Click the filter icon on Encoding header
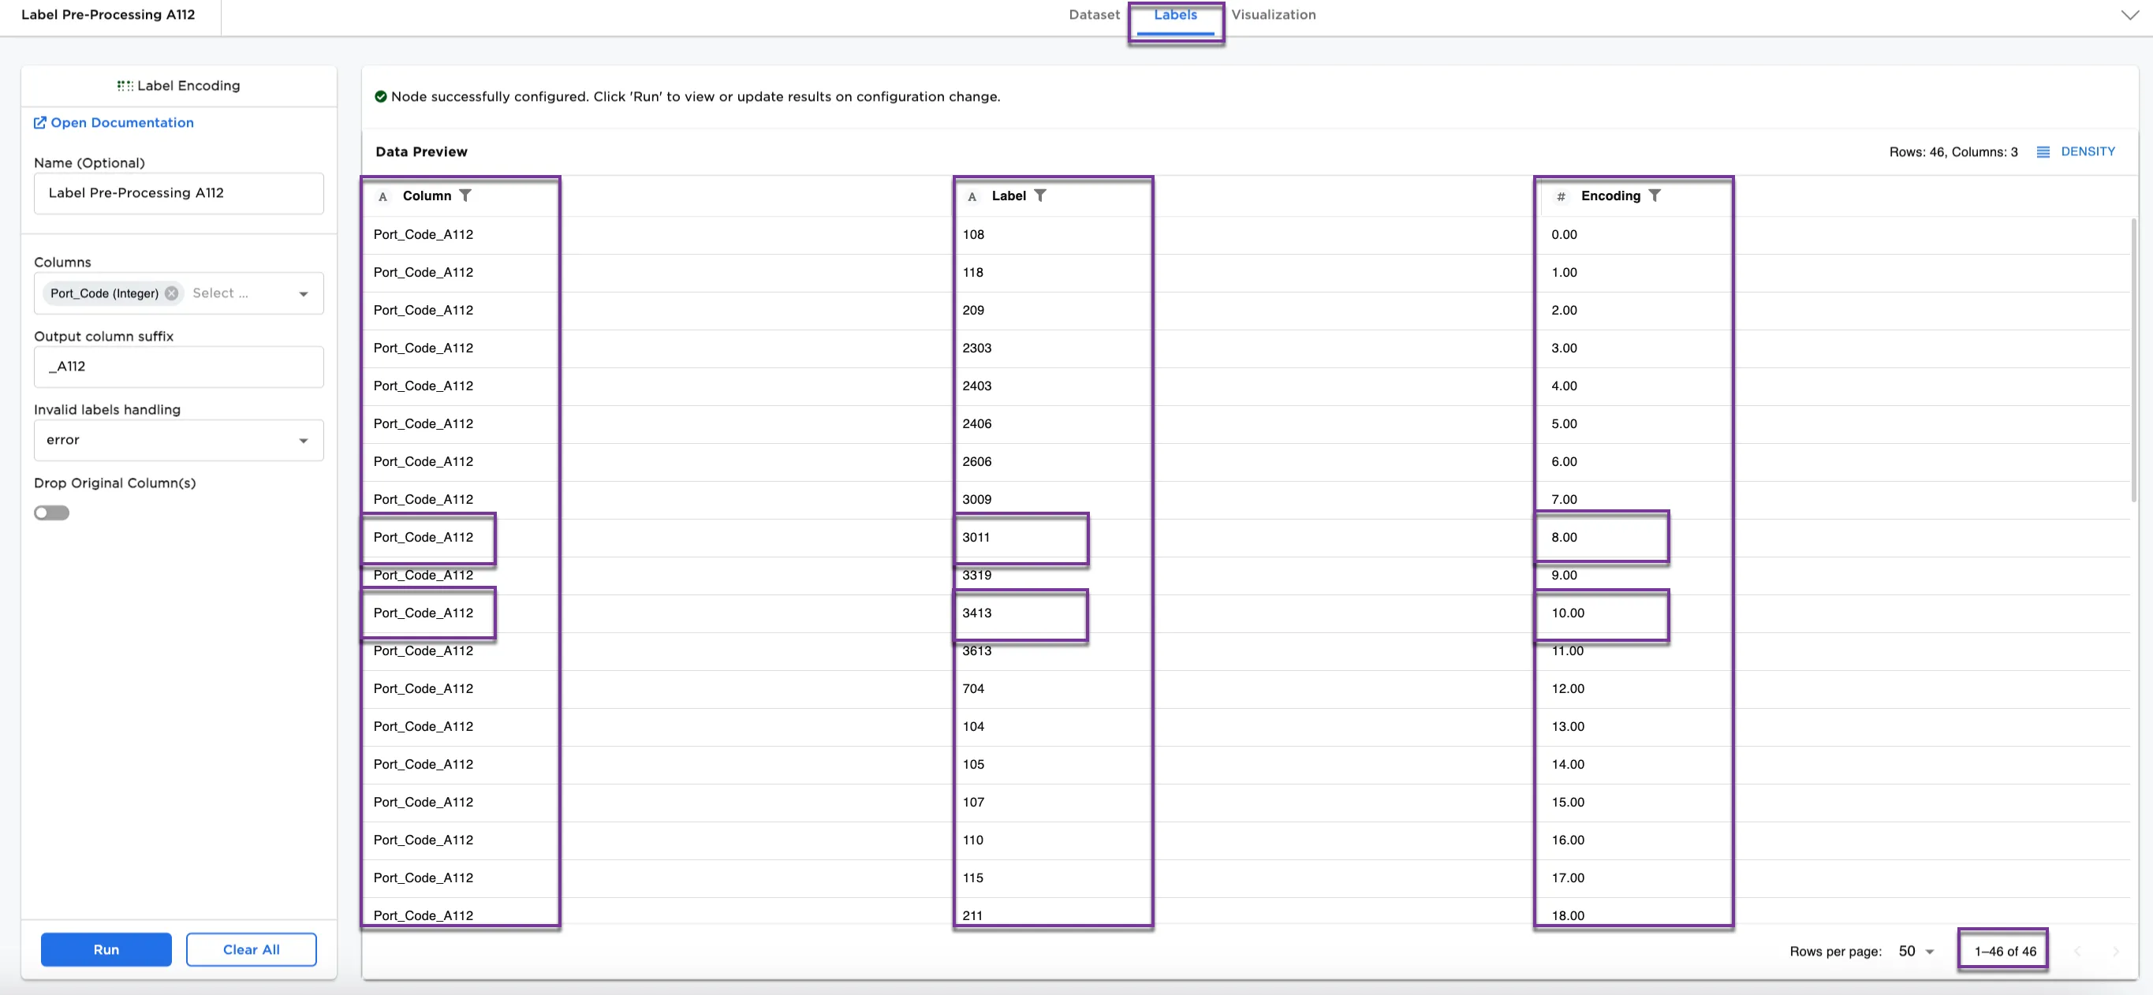Viewport: 2153px width, 995px height. (x=1654, y=196)
